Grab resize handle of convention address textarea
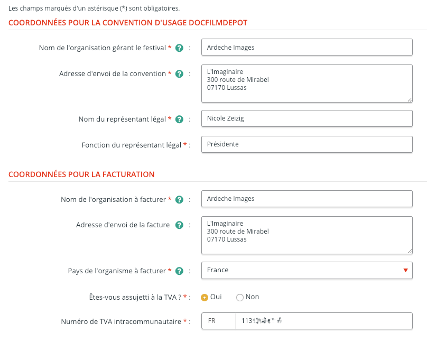 410,99
